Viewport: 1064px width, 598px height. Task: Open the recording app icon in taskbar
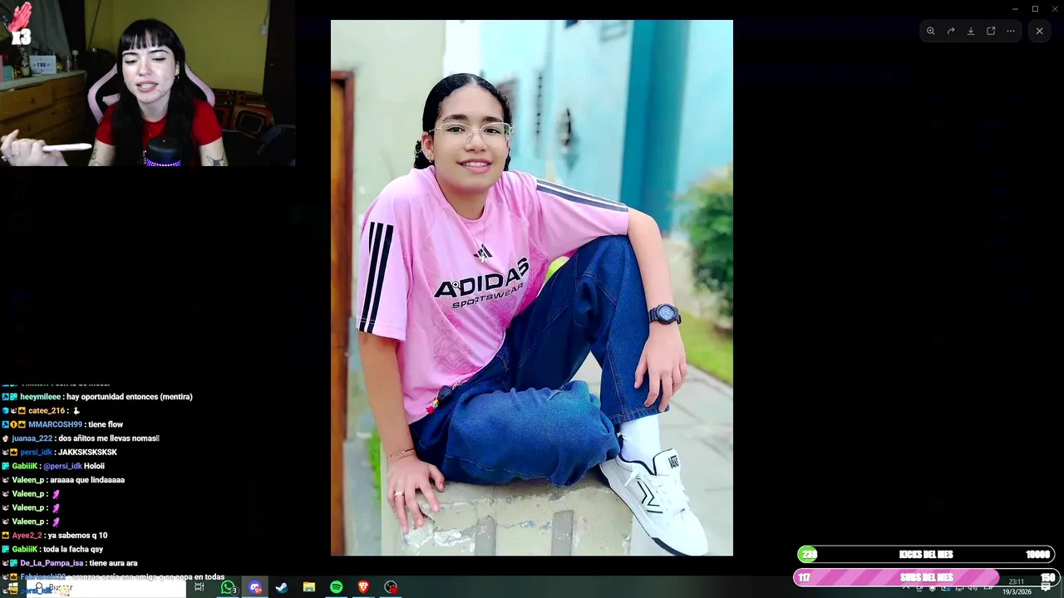391,587
